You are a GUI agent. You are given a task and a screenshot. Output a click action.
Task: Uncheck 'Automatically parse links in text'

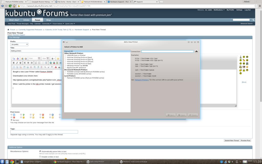[x=40, y=151]
